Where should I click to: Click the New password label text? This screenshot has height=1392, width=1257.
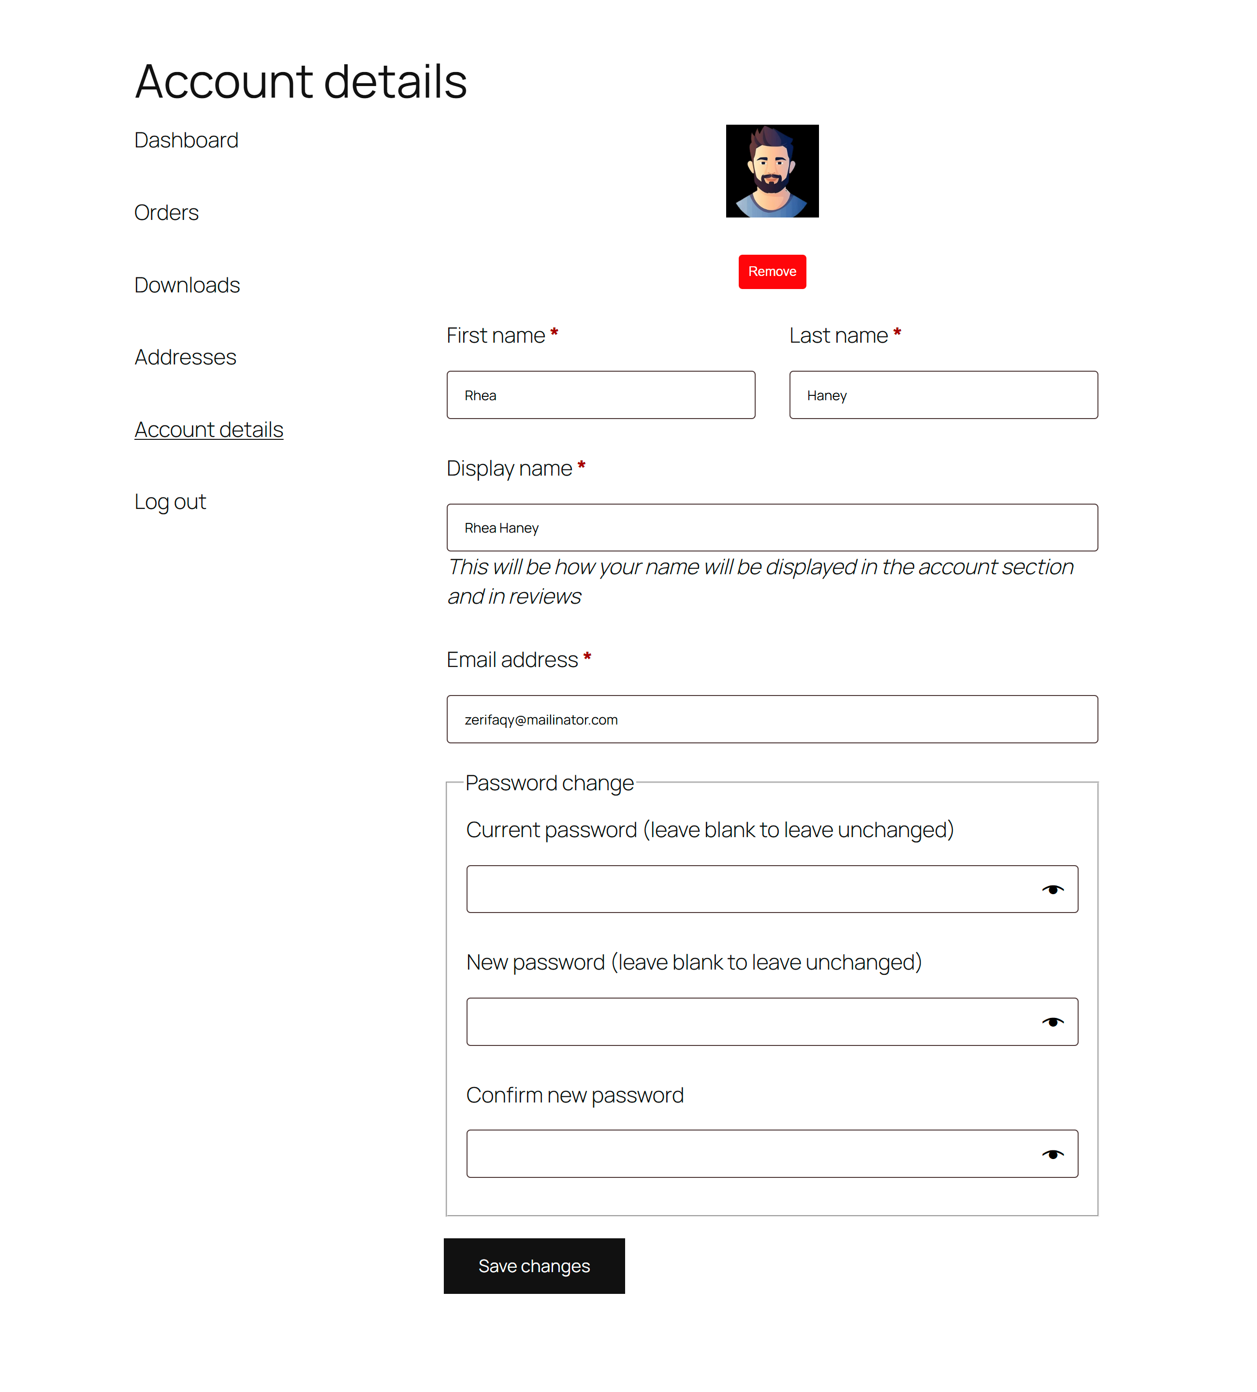click(694, 962)
